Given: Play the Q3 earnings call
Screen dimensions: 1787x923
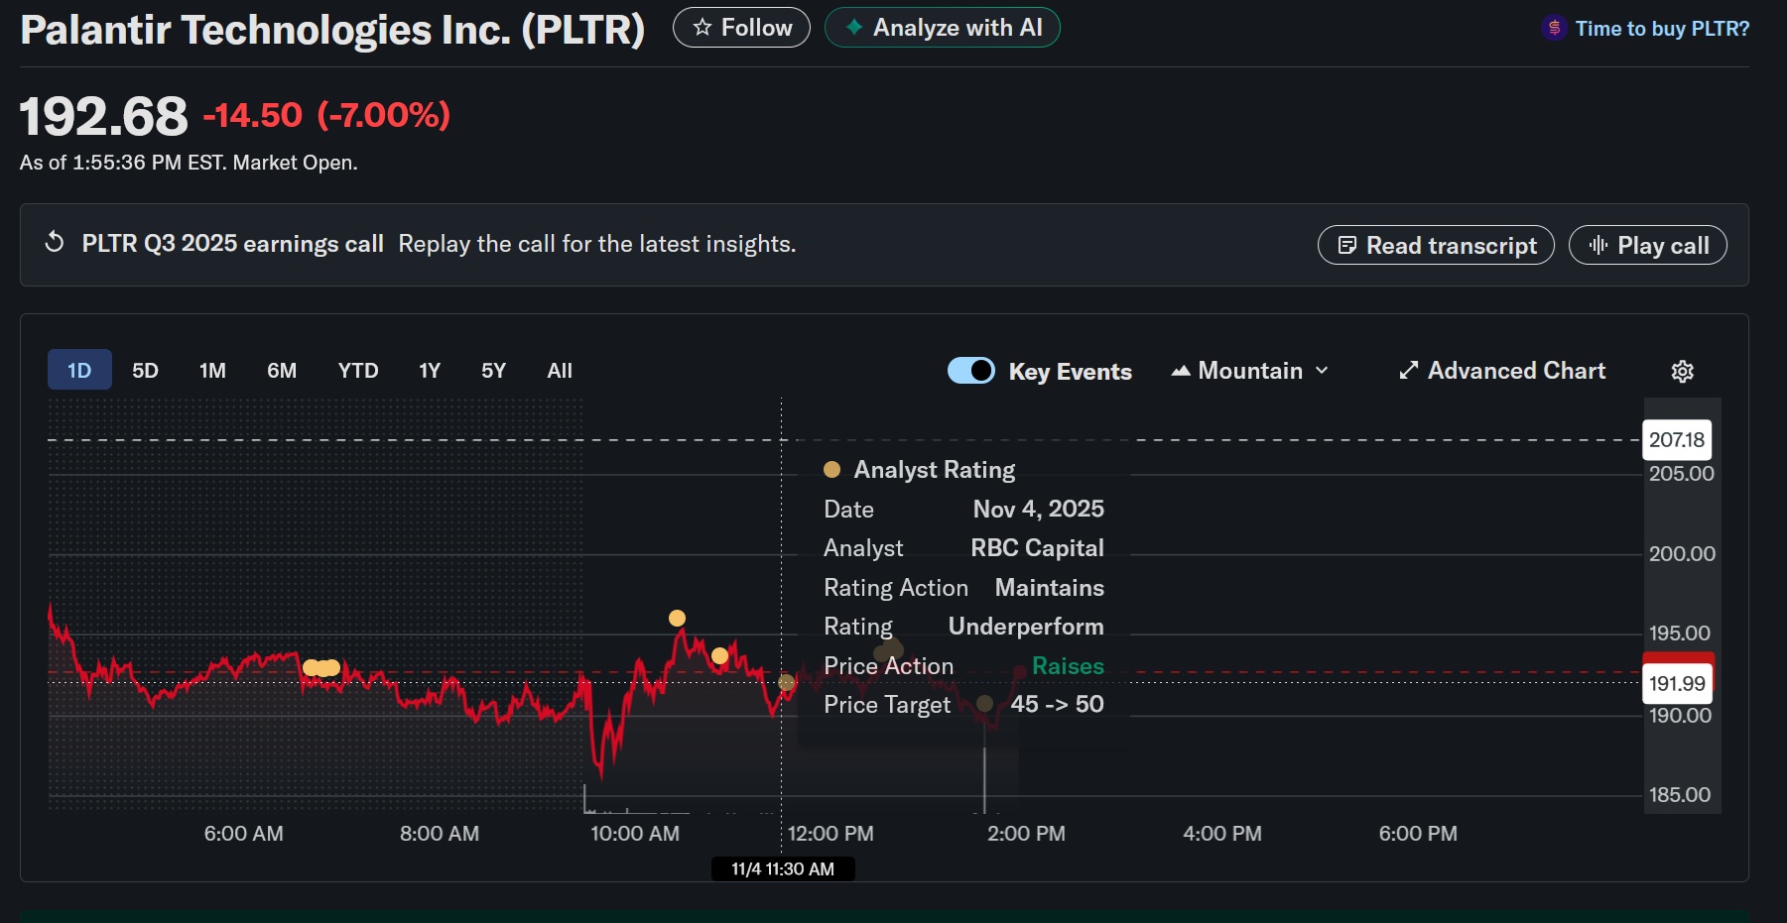Looking at the screenshot, I should pyautogui.click(x=1647, y=245).
